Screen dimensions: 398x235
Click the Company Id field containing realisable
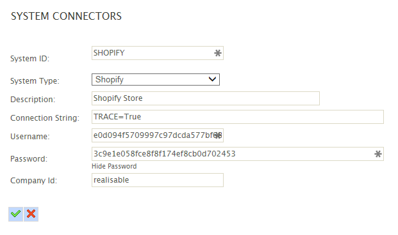(x=158, y=180)
